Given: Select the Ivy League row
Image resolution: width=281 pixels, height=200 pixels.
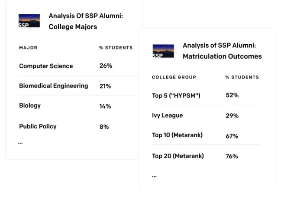Looking at the screenshot, I should (x=206, y=115).
